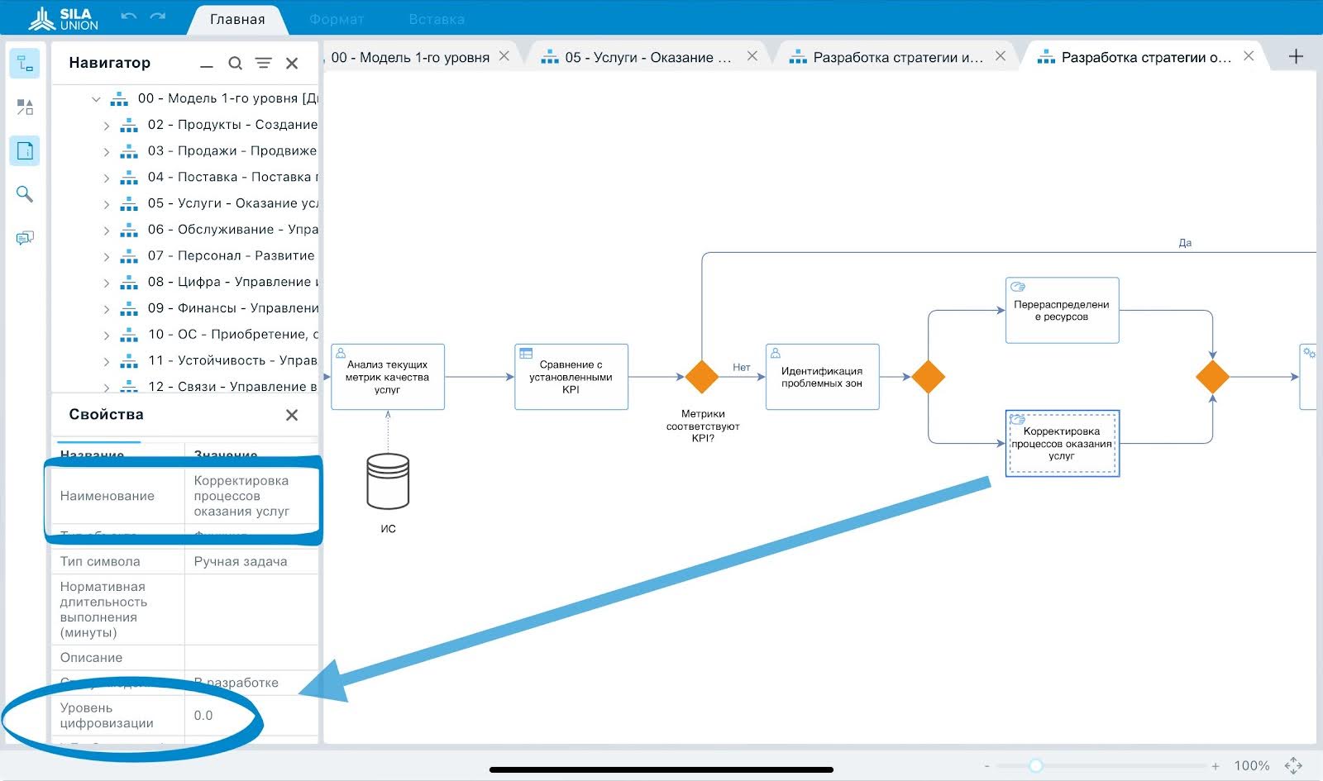Click the plus button to add a new tab
1323x781 pixels.
pyautogui.click(x=1295, y=57)
